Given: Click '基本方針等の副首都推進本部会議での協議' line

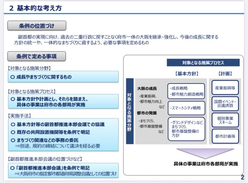Looking at the screenshot, I should [58, 124].
